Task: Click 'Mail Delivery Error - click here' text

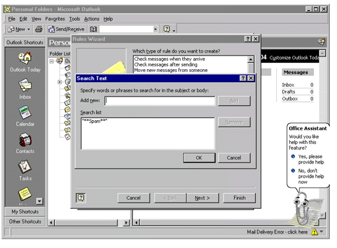Action: (x=277, y=232)
